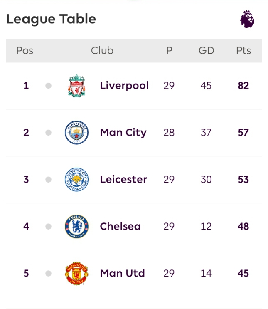Open the Liverpool club name link

(x=124, y=86)
